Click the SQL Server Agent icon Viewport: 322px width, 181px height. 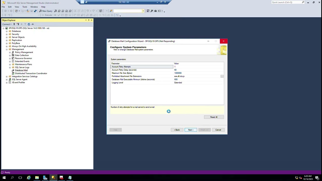pyautogui.click(x=10, y=79)
